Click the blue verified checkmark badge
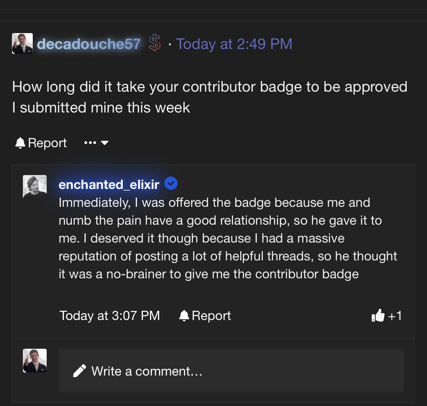The image size is (427, 406). tap(171, 183)
